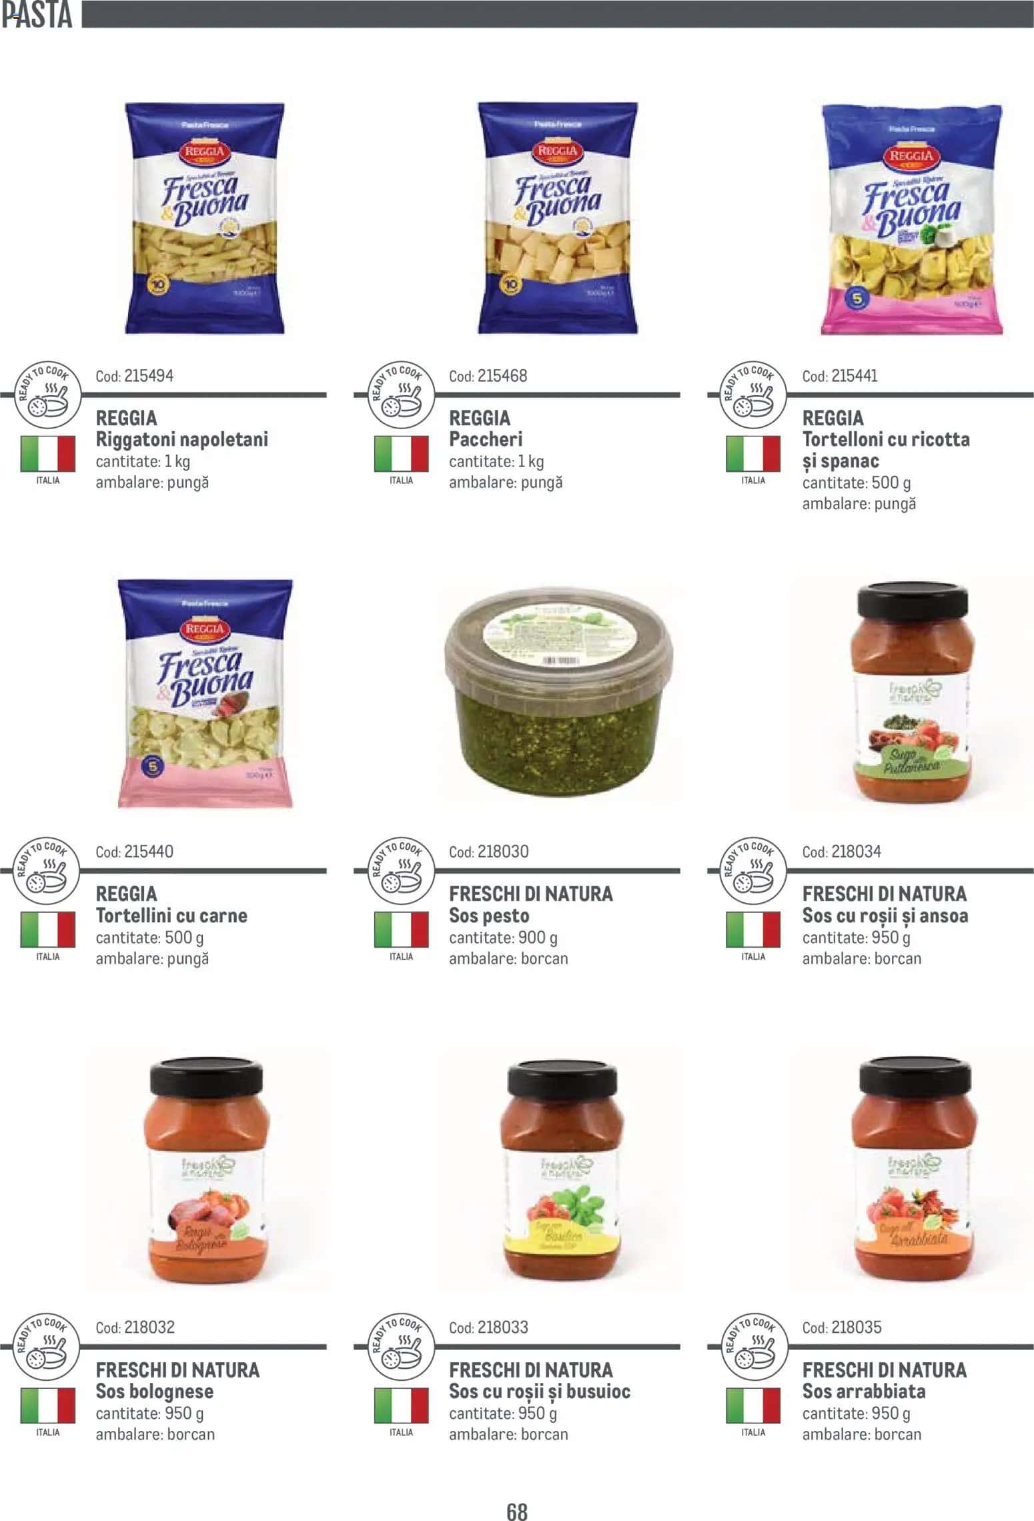Click Italia flag beside Tortellini cu carne

[x=47, y=930]
